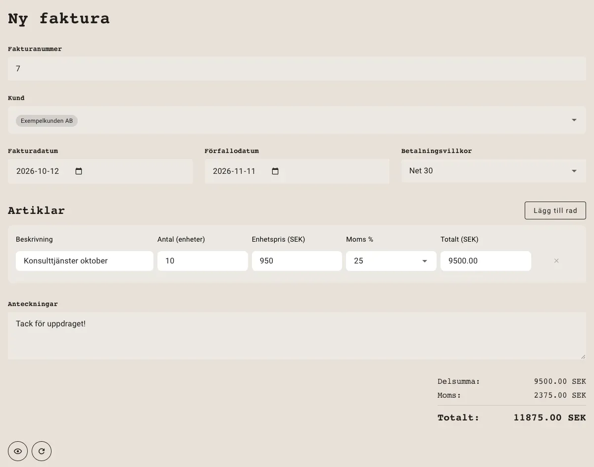The height and width of the screenshot is (467, 594).
Task: Click the Lägg till rad button
Action: click(555, 210)
